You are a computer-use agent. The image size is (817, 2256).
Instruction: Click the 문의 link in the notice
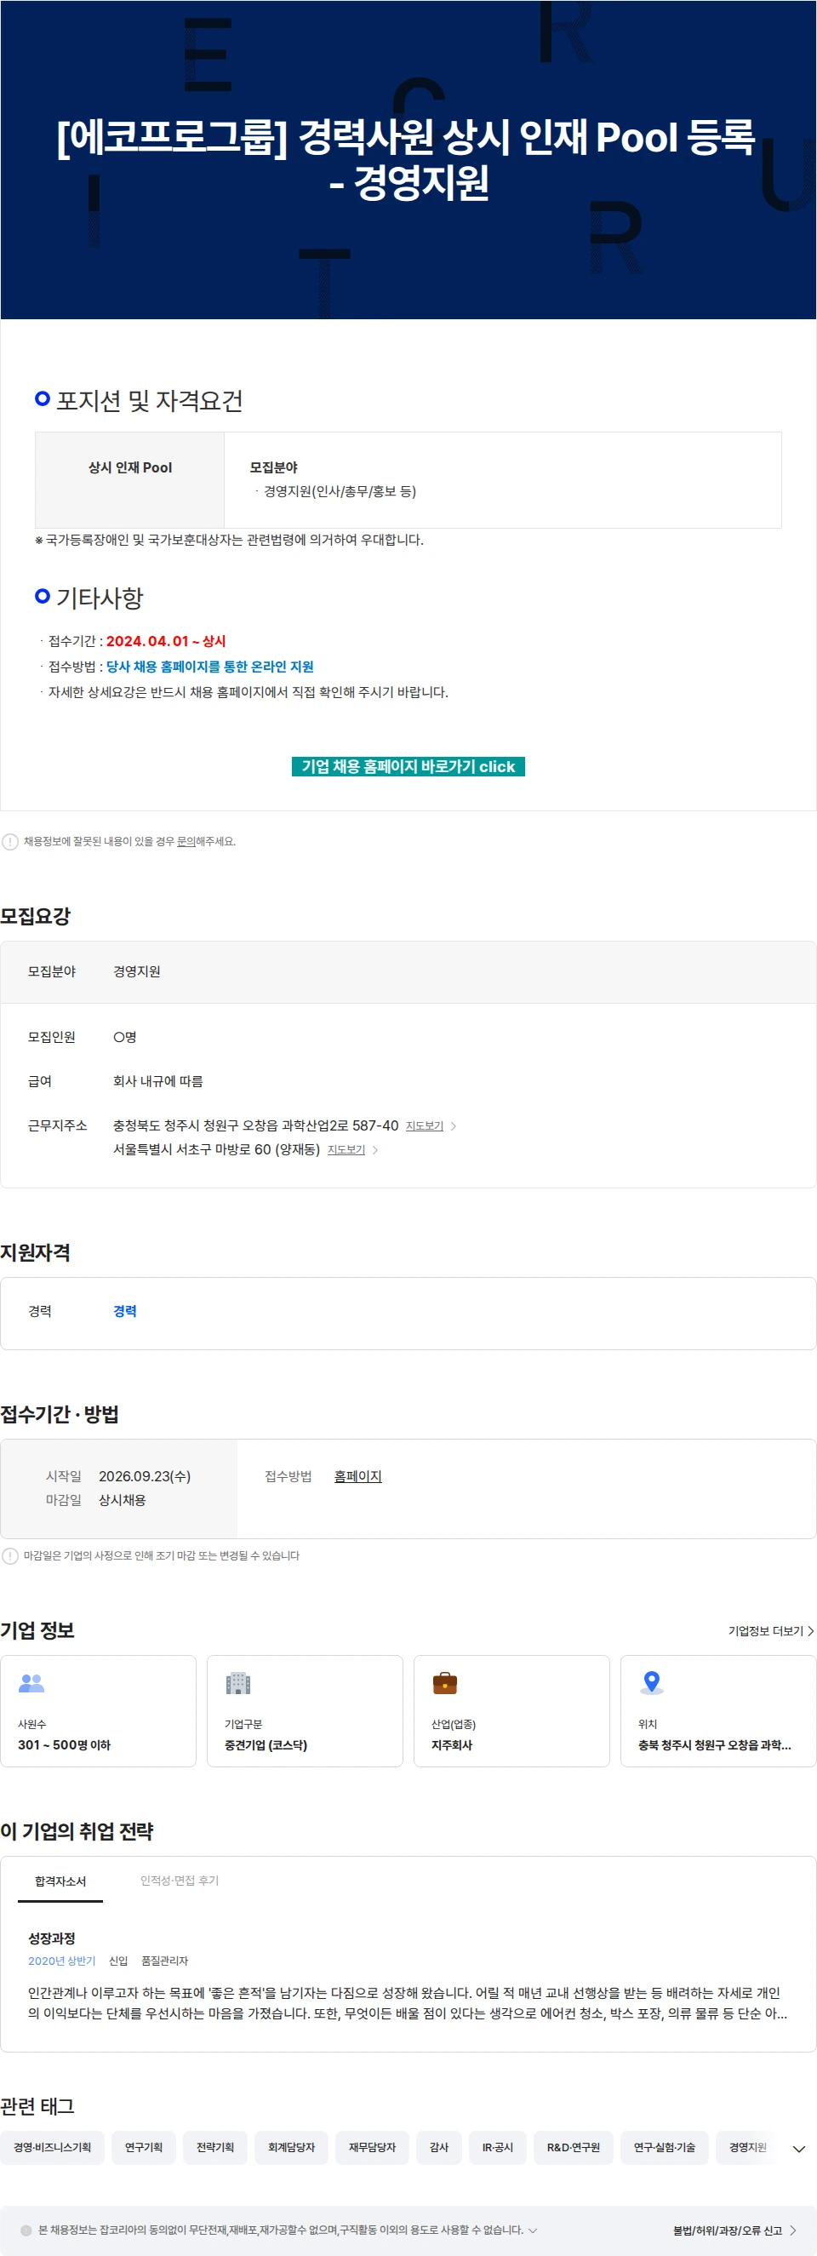point(186,842)
